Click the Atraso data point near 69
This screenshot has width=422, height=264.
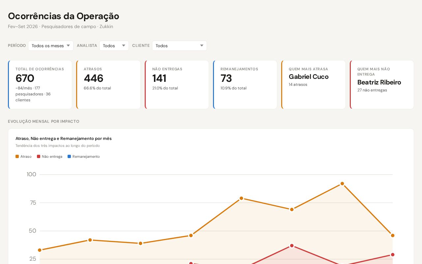tap(292, 210)
